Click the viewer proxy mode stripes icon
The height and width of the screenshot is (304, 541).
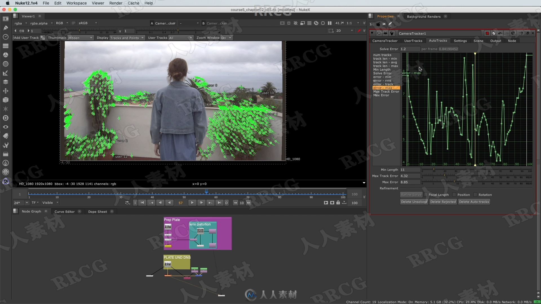coord(296,23)
